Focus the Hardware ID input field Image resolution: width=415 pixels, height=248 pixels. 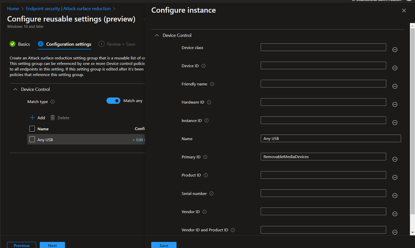tap(323, 102)
